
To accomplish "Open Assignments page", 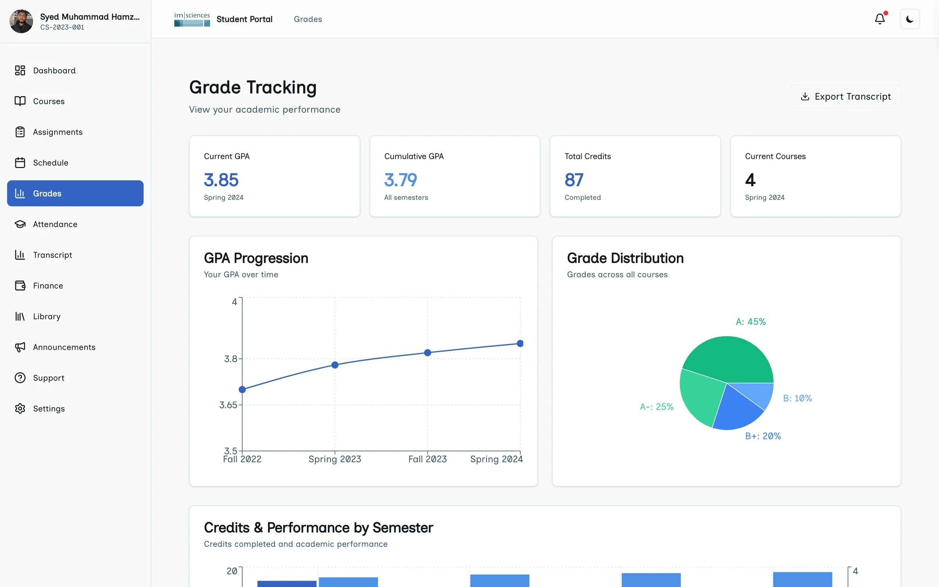I will click(x=75, y=132).
